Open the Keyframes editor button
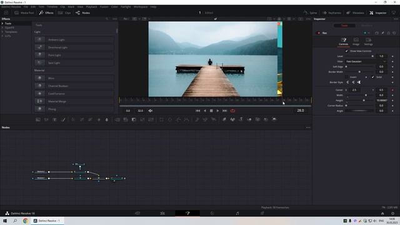The image size is (400, 225). click(x=332, y=12)
